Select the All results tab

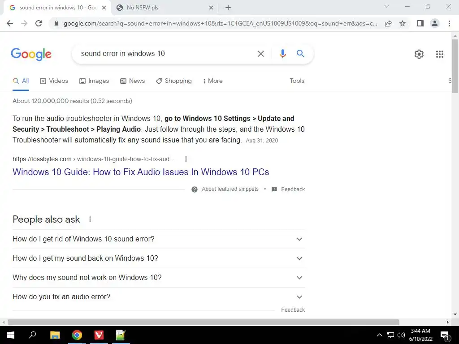21,81
